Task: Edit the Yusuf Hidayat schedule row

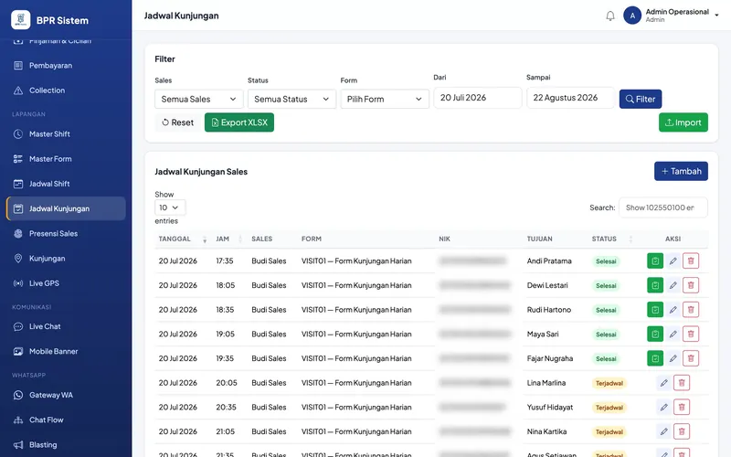Action: 664,407
